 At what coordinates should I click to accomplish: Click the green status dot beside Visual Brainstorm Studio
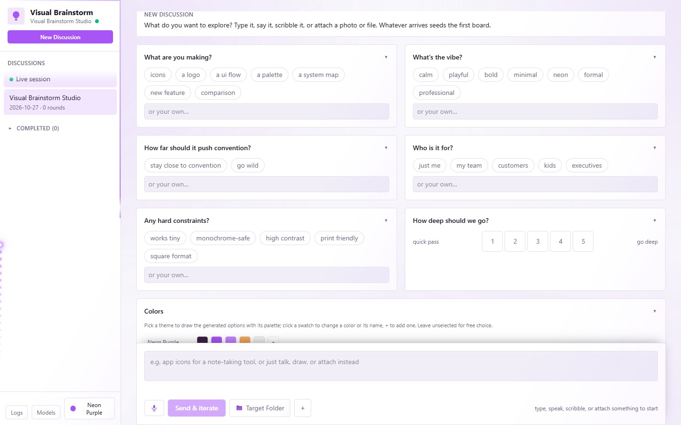[x=97, y=21]
